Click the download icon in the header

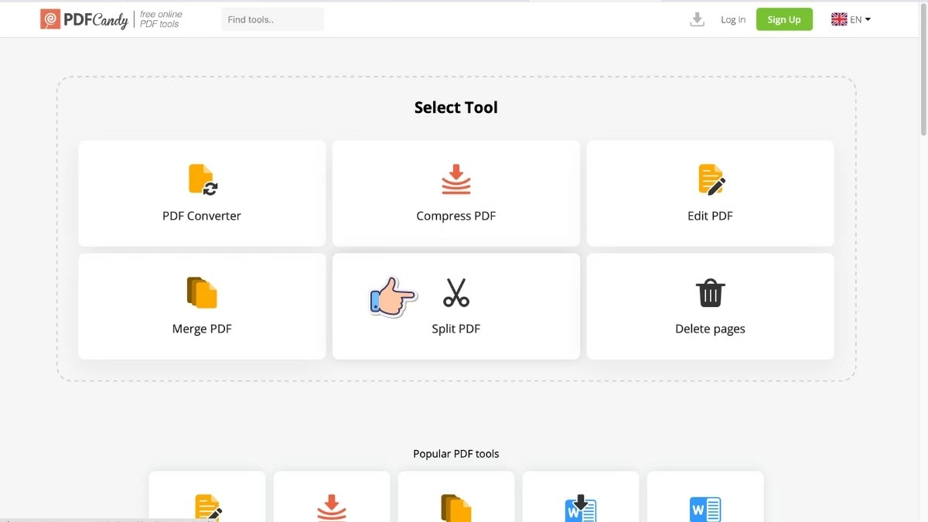pyautogui.click(x=696, y=19)
